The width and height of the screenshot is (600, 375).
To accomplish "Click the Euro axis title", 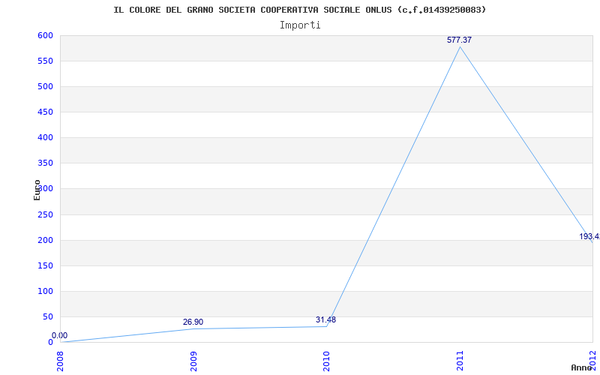I will (37, 190).
